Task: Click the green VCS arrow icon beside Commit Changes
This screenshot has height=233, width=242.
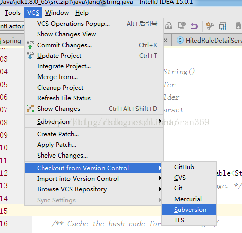Action: (x=30, y=45)
